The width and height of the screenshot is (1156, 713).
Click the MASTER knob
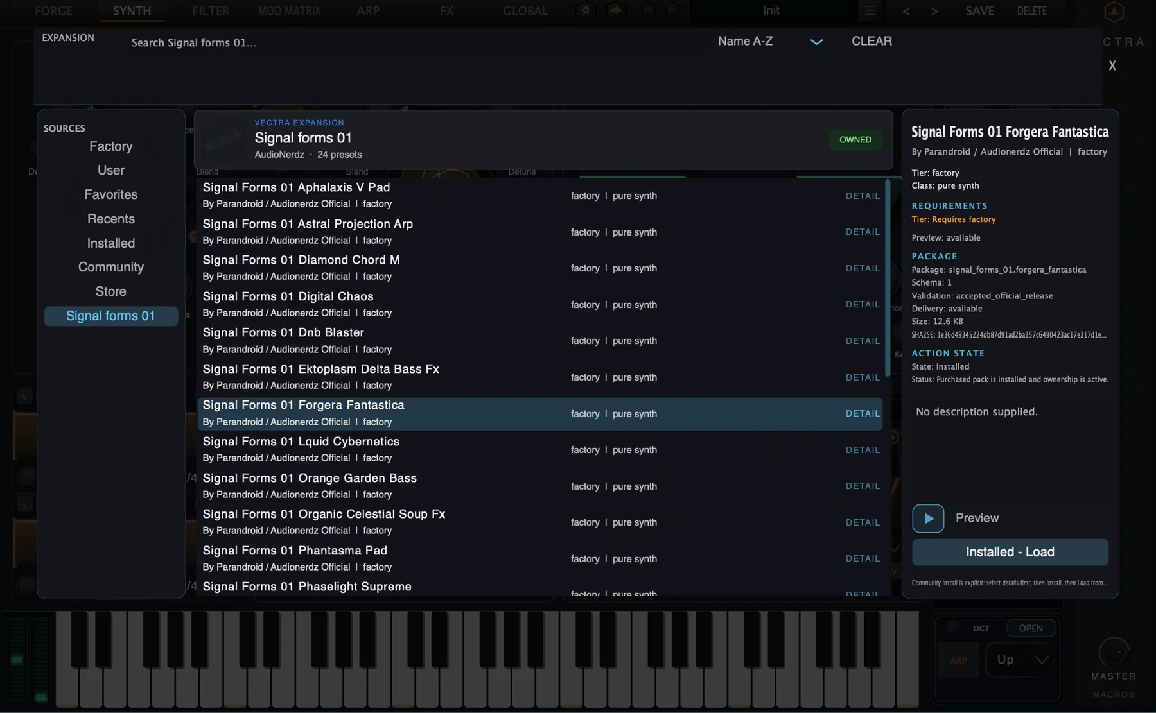pos(1114,653)
